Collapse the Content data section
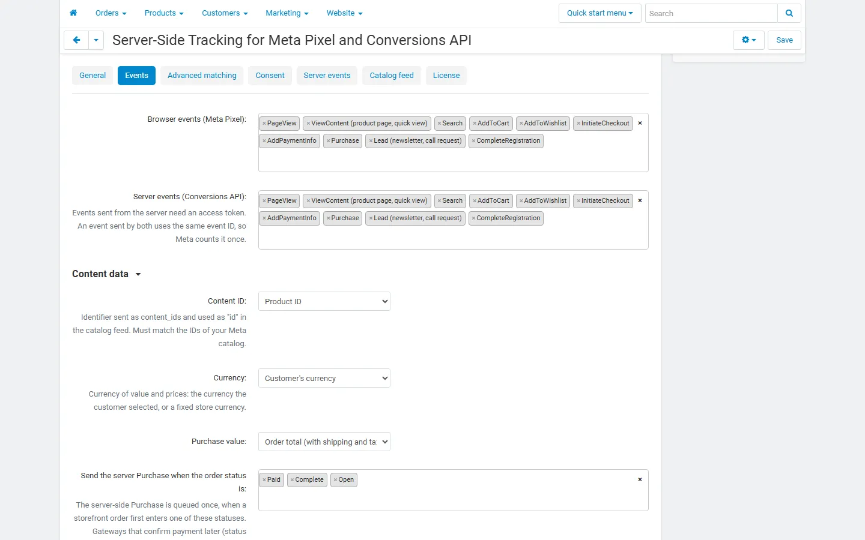Image resolution: width=865 pixels, height=540 pixels. pos(106,274)
